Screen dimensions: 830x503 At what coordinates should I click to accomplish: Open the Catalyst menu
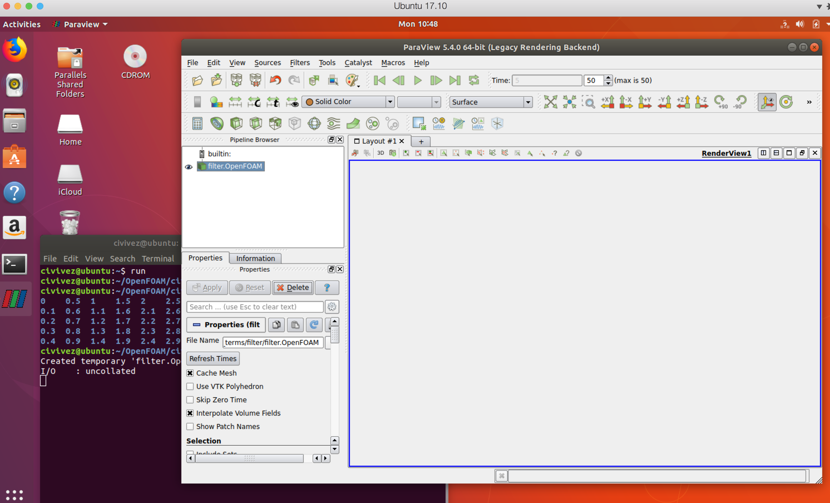(x=358, y=63)
